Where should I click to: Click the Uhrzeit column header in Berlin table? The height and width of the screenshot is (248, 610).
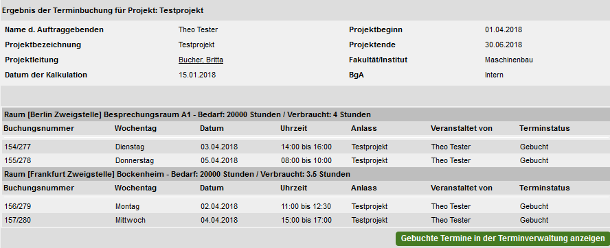pos(293,129)
